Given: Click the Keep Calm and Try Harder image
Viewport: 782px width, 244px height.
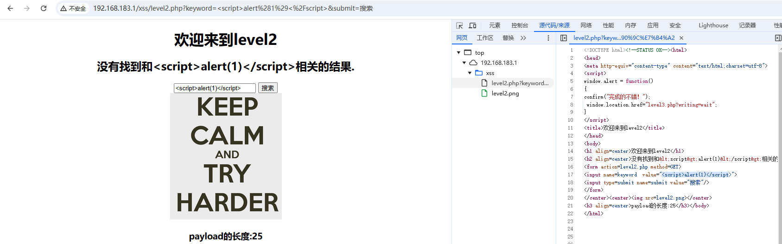Looking at the screenshot, I should pyautogui.click(x=226, y=156).
